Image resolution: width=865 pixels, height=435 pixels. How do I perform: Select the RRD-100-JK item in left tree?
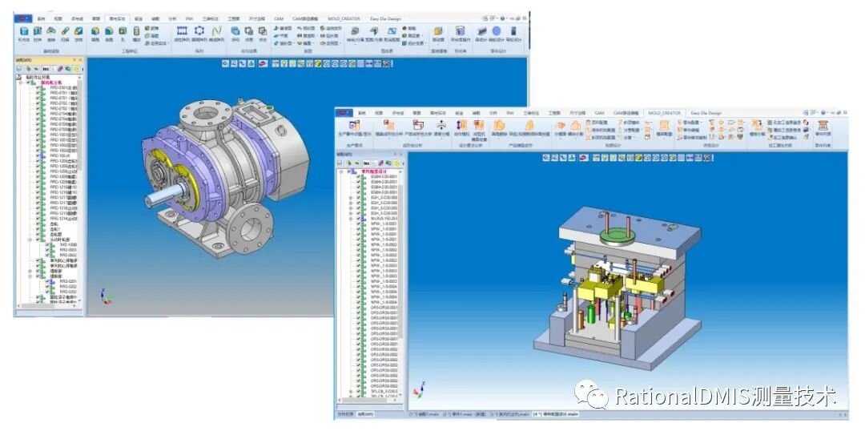coord(59,156)
